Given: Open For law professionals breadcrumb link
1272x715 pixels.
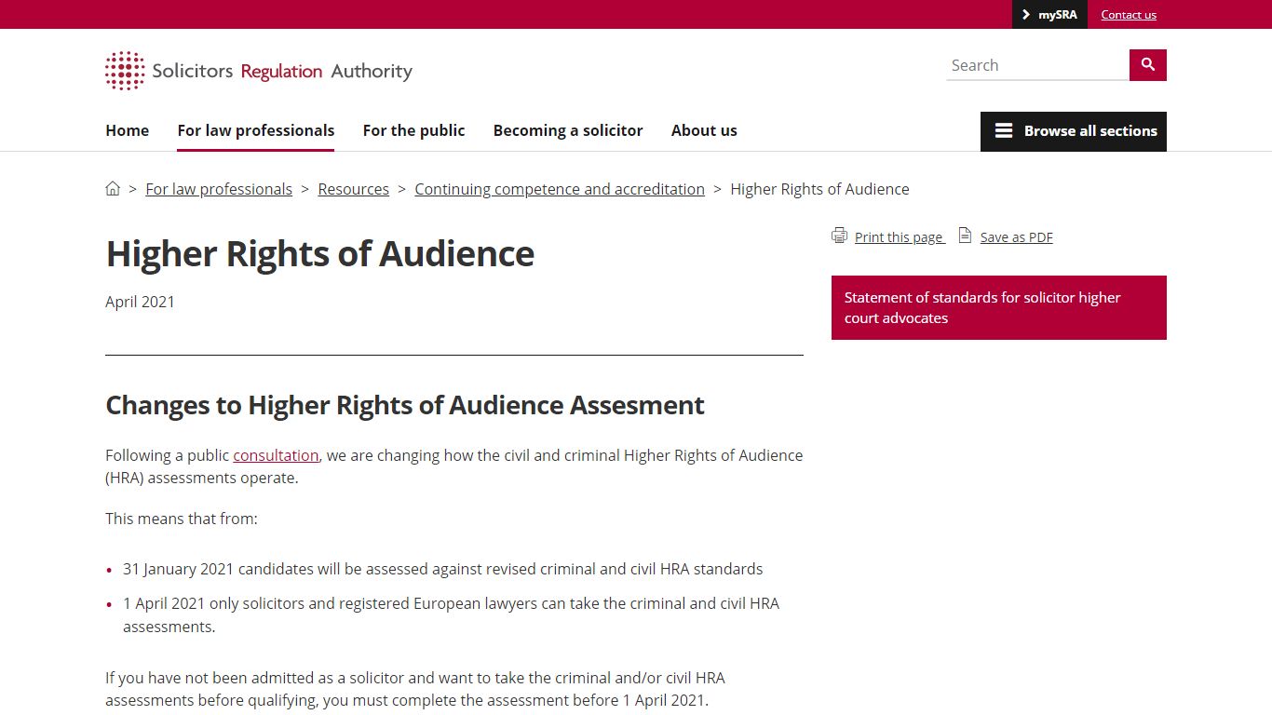Looking at the screenshot, I should (x=219, y=189).
